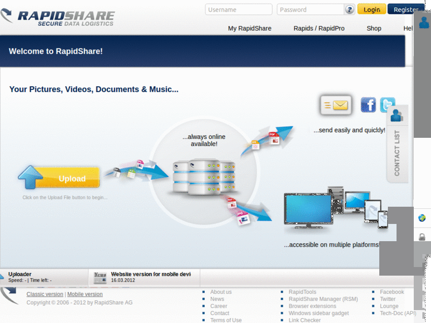The height and width of the screenshot is (323, 431).
Task: Open the Facebook footer link
Action: (x=392, y=292)
